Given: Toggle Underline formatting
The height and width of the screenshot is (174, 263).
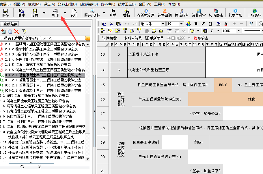Looking at the screenshot, I should pos(210,24).
